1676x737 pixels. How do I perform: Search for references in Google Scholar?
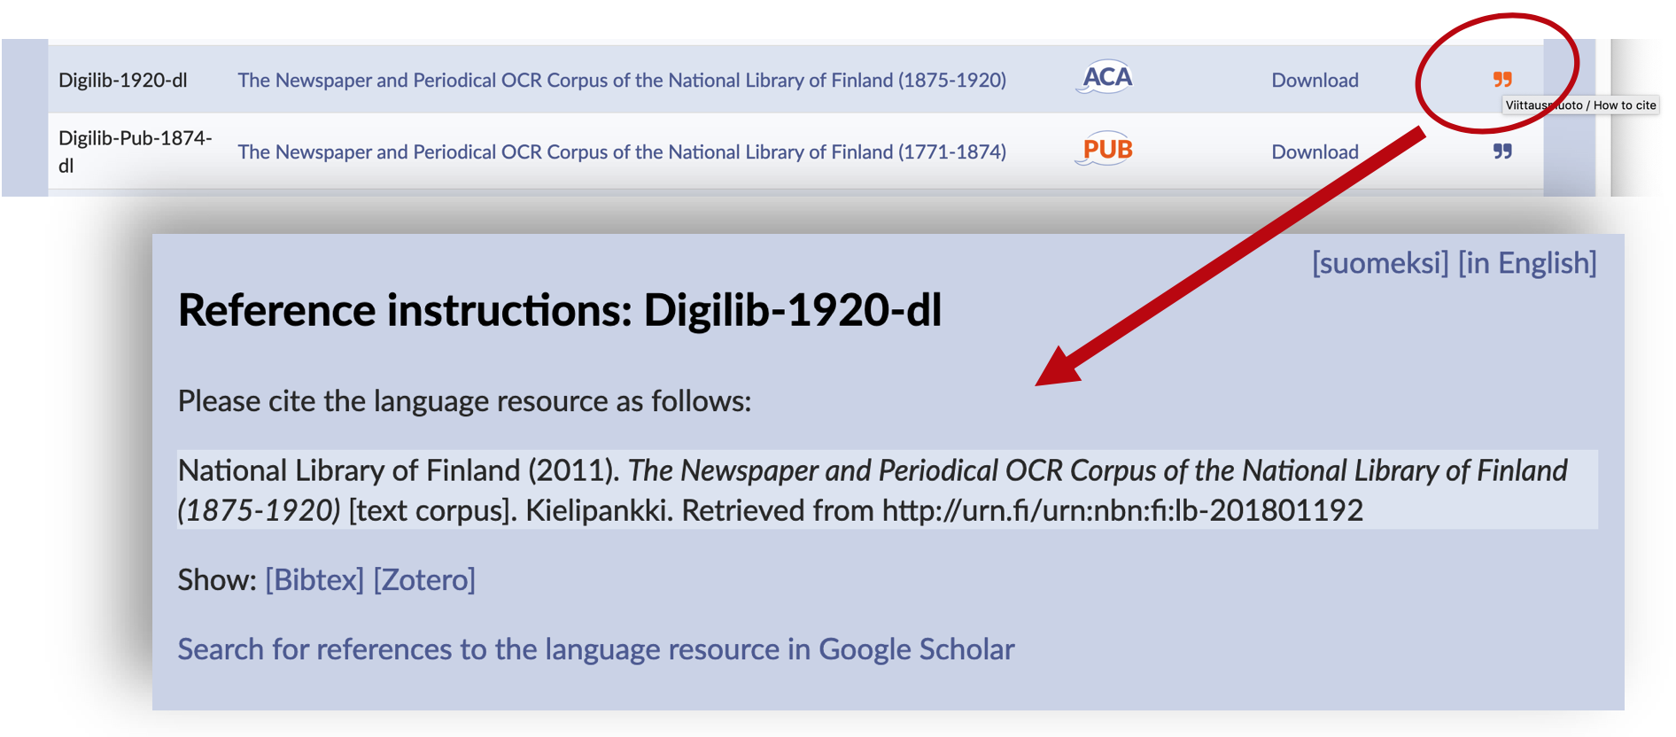click(595, 649)
